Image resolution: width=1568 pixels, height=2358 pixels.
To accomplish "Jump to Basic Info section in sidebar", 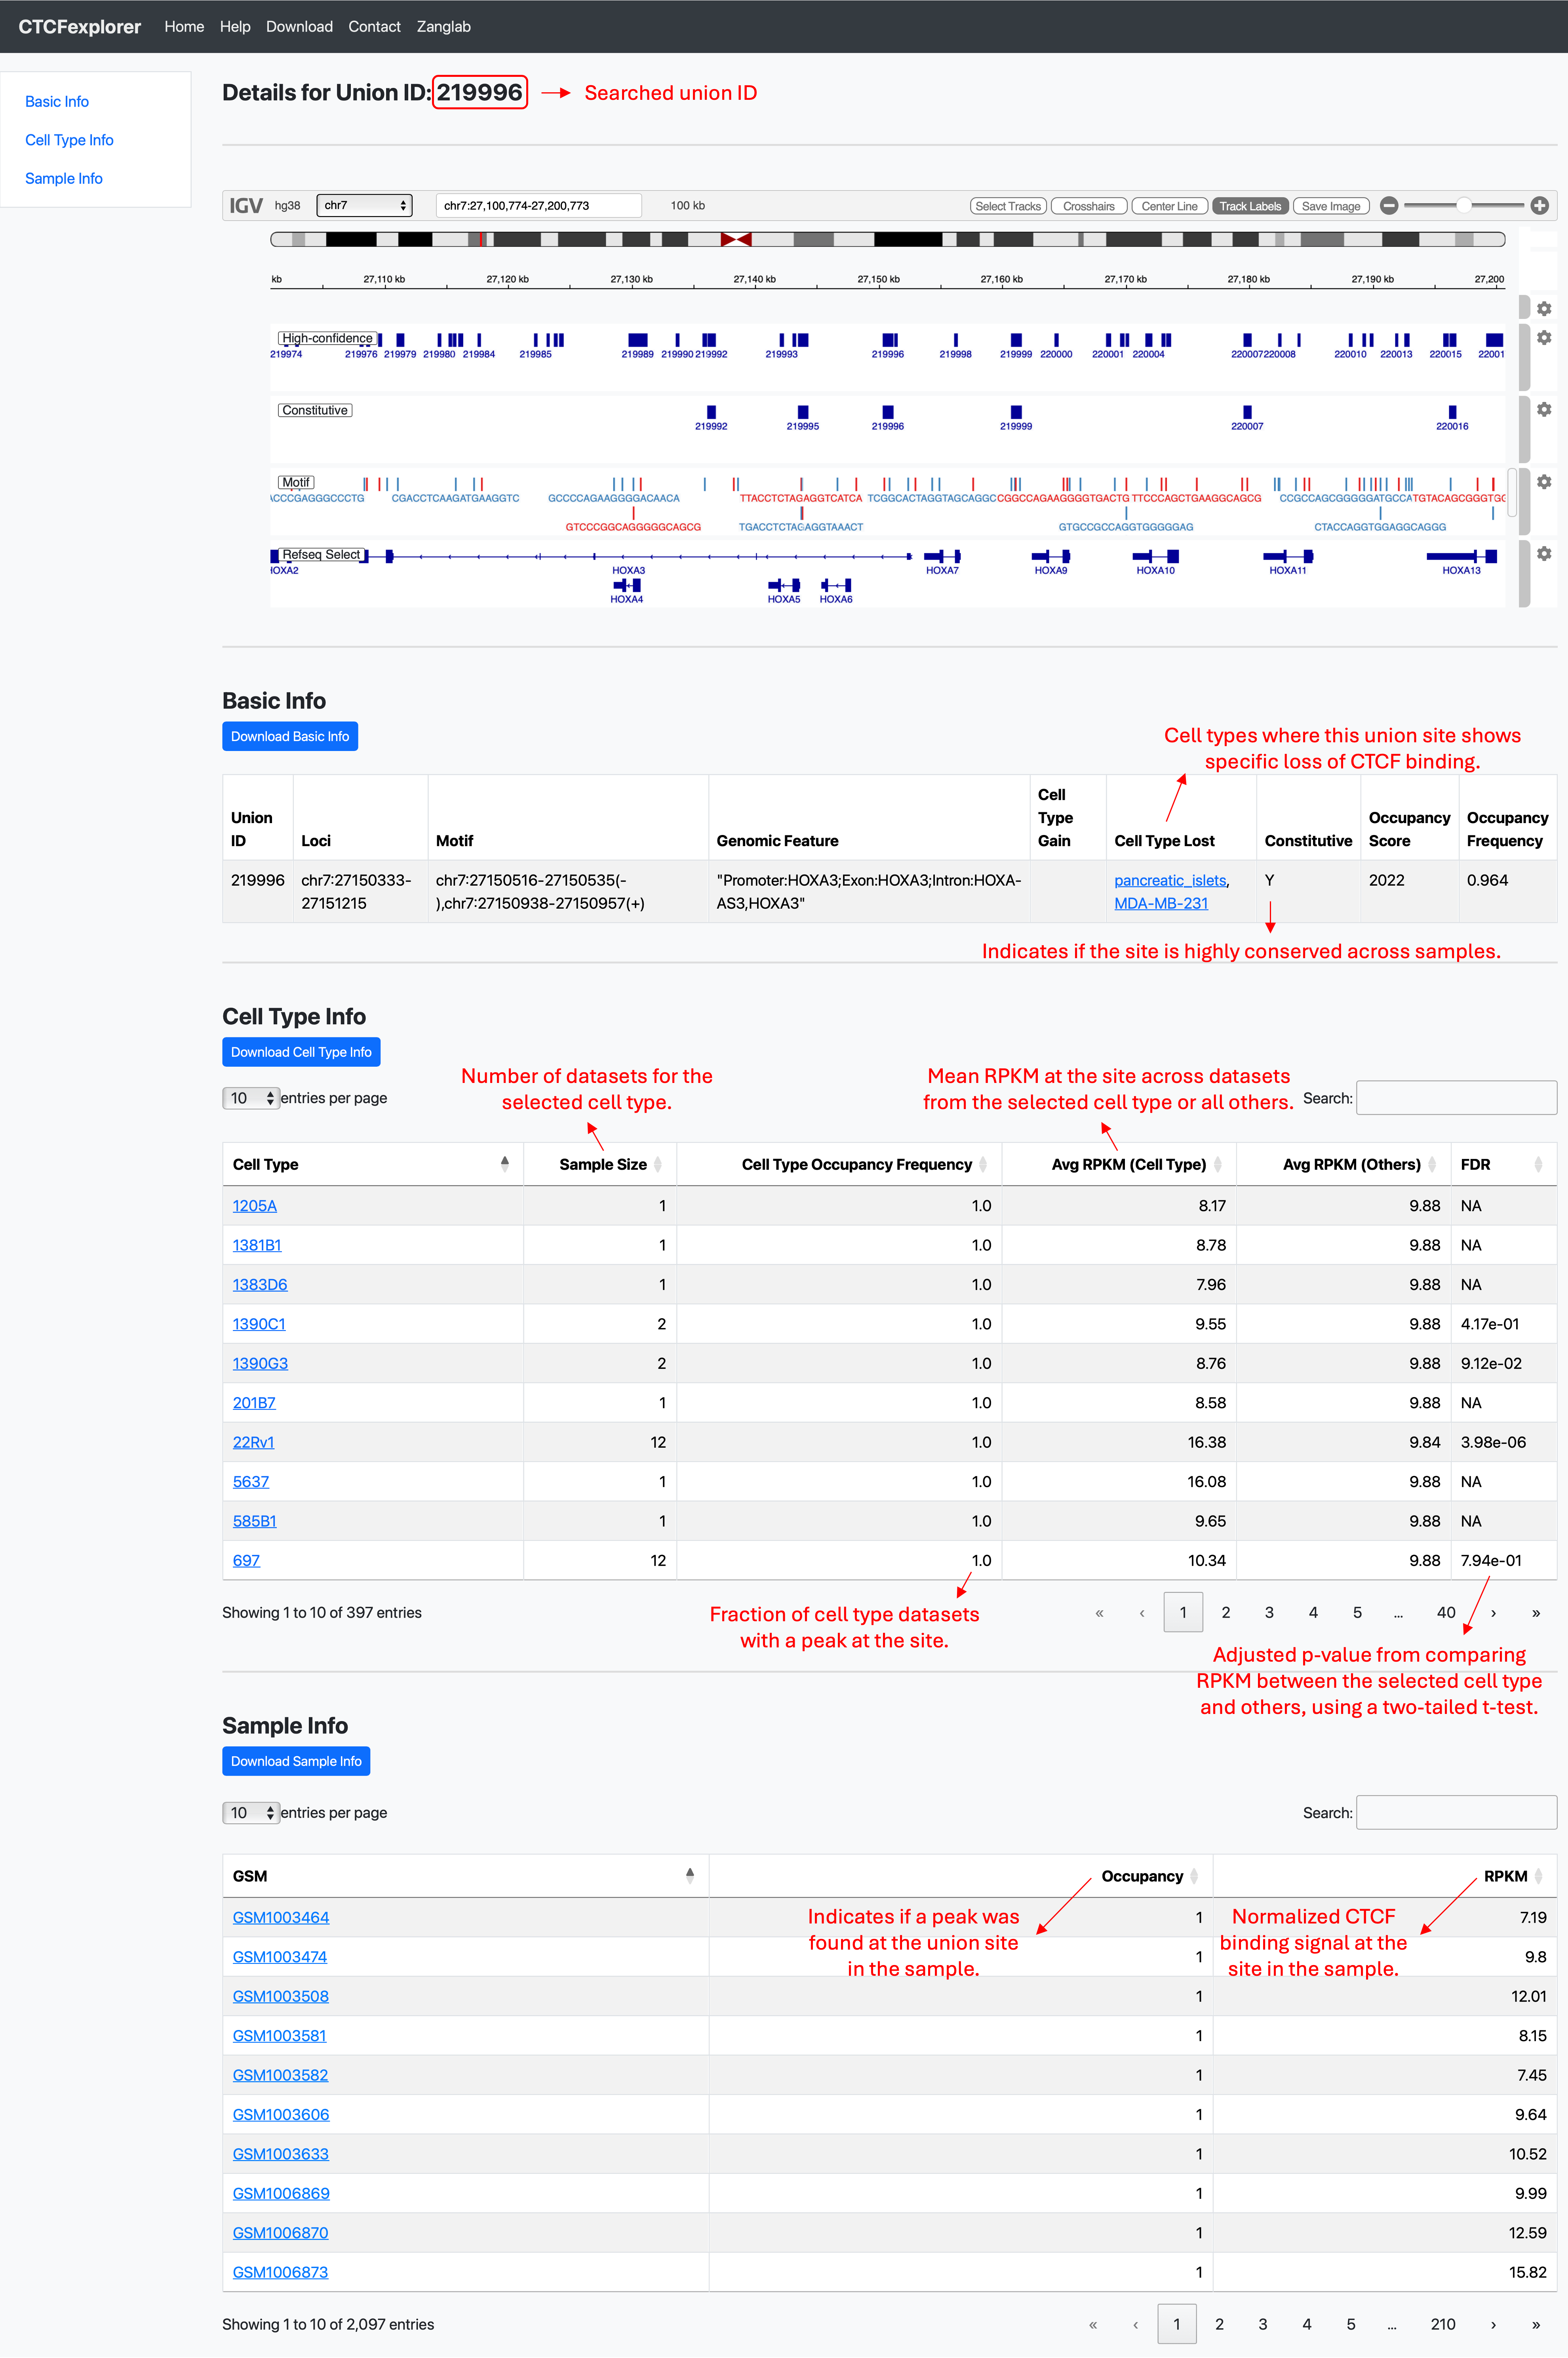I will tap(57, 102).
